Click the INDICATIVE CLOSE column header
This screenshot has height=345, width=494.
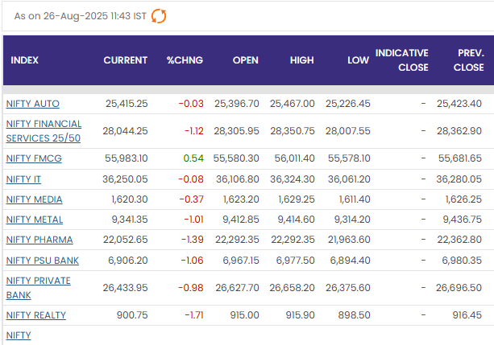(402, 60)
